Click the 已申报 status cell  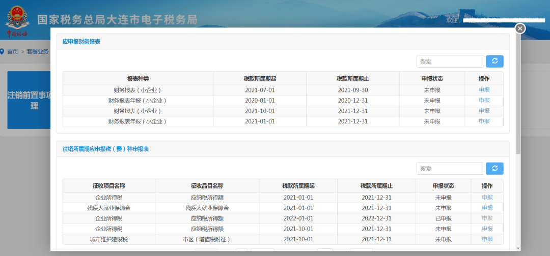444,218
